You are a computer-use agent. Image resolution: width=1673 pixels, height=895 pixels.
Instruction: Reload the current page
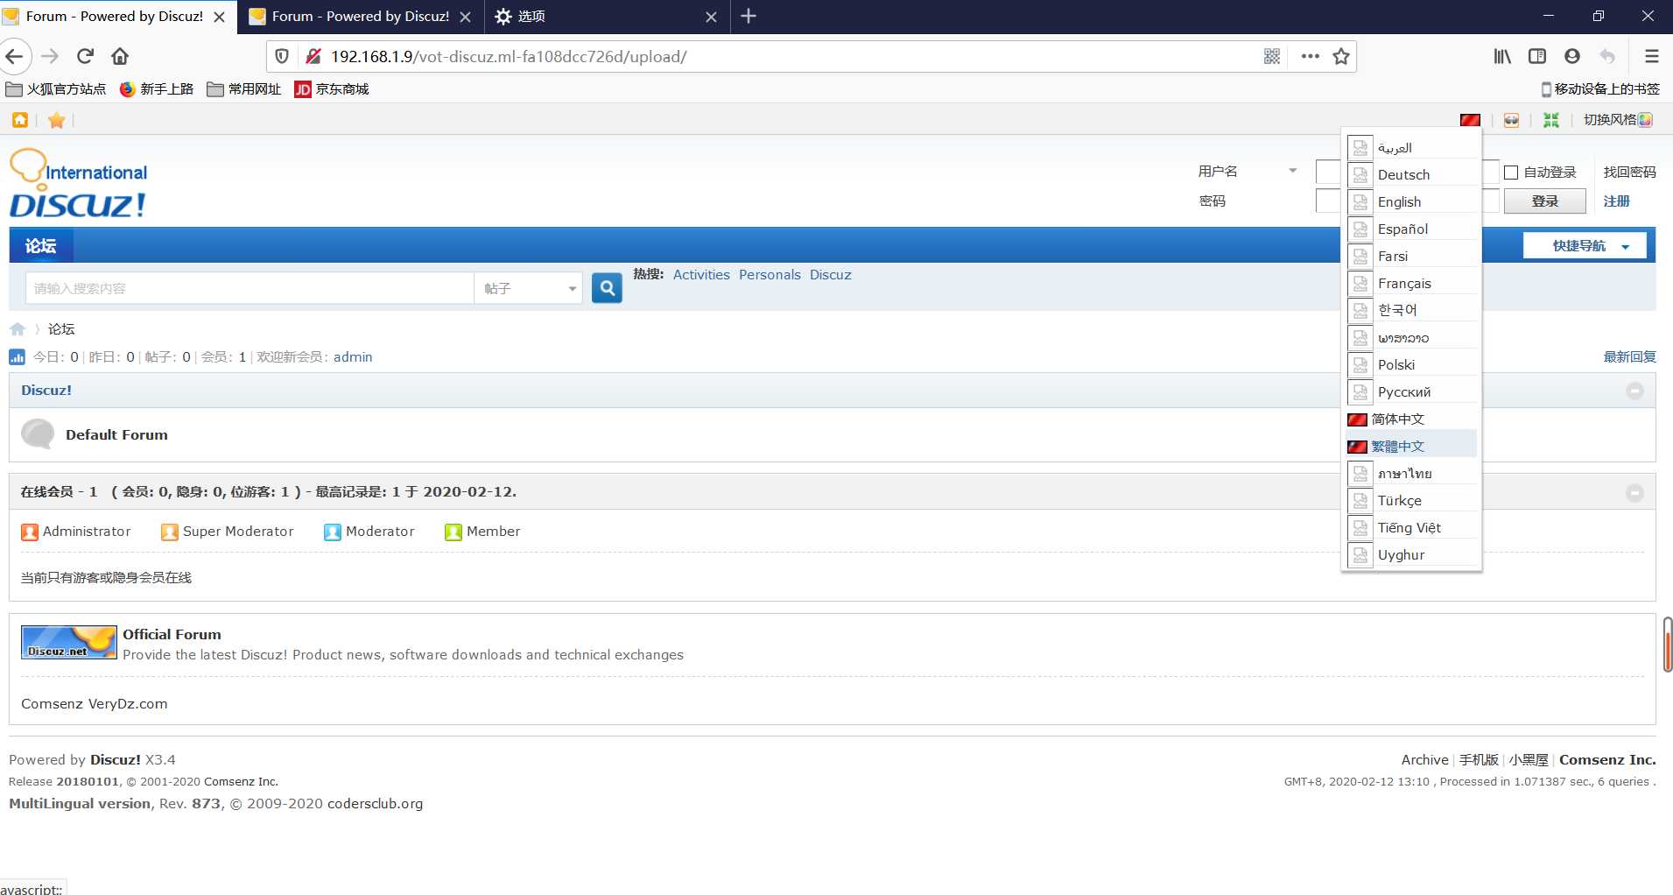85,56
